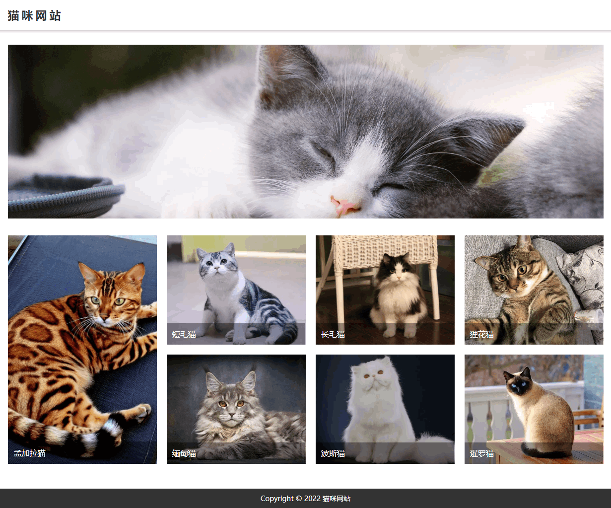
Task: Open the 缅甸猫 cat thumbnail
Action: tap(236, 409)
